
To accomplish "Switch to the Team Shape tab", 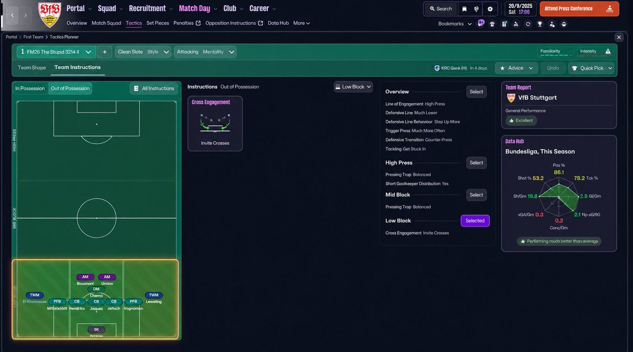I will coord(32,68).
